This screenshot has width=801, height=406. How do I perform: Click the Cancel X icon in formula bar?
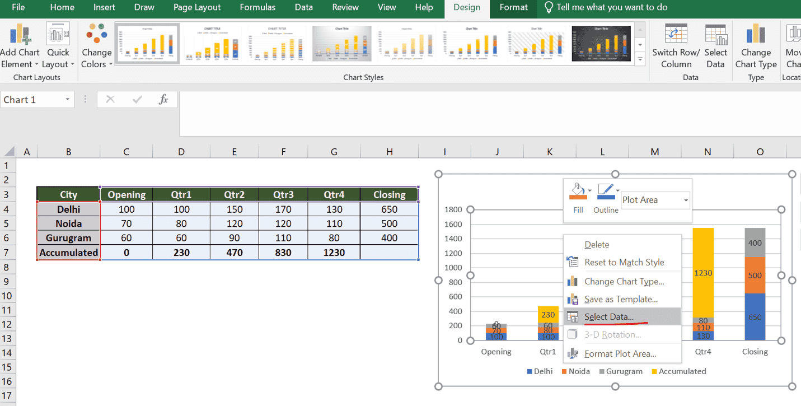(x=110, y=99)
